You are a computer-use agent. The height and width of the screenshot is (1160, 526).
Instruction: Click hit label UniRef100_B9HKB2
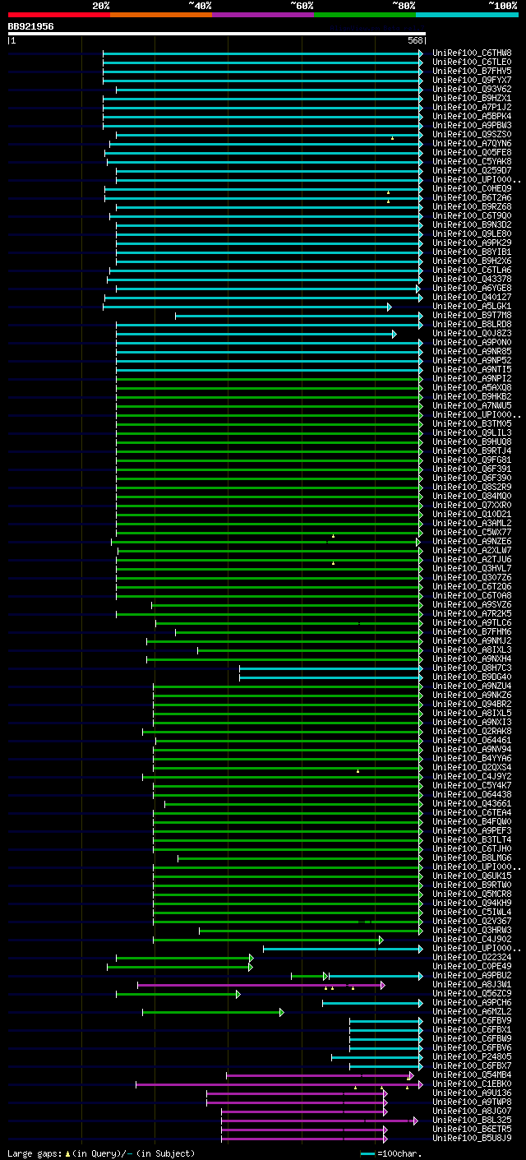pyautogui.click(x=472, y=396)
